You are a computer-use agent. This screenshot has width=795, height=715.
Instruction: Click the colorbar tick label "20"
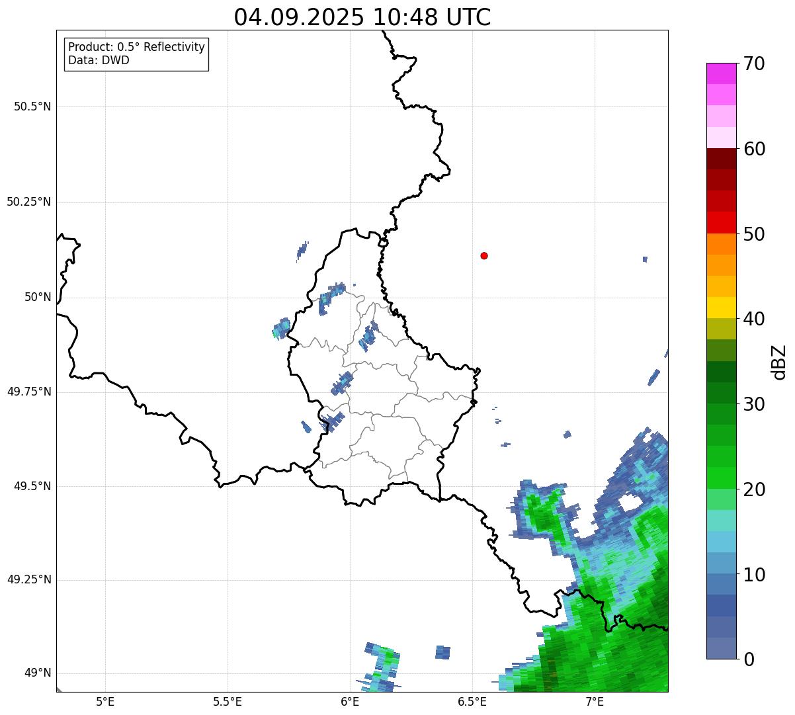754,489
